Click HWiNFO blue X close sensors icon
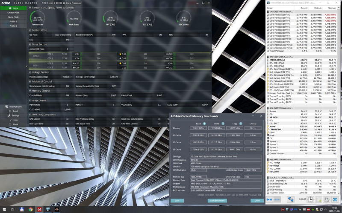This screenshot has height=213, width=342. coord(335,199)
